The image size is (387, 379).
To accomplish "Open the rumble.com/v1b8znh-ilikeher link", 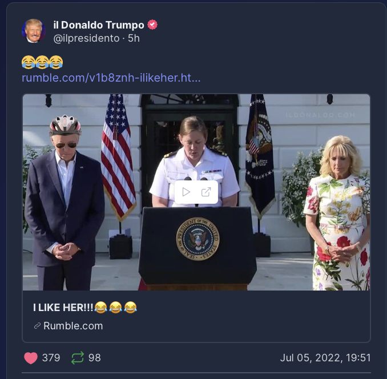I will (x=111, y=78).
